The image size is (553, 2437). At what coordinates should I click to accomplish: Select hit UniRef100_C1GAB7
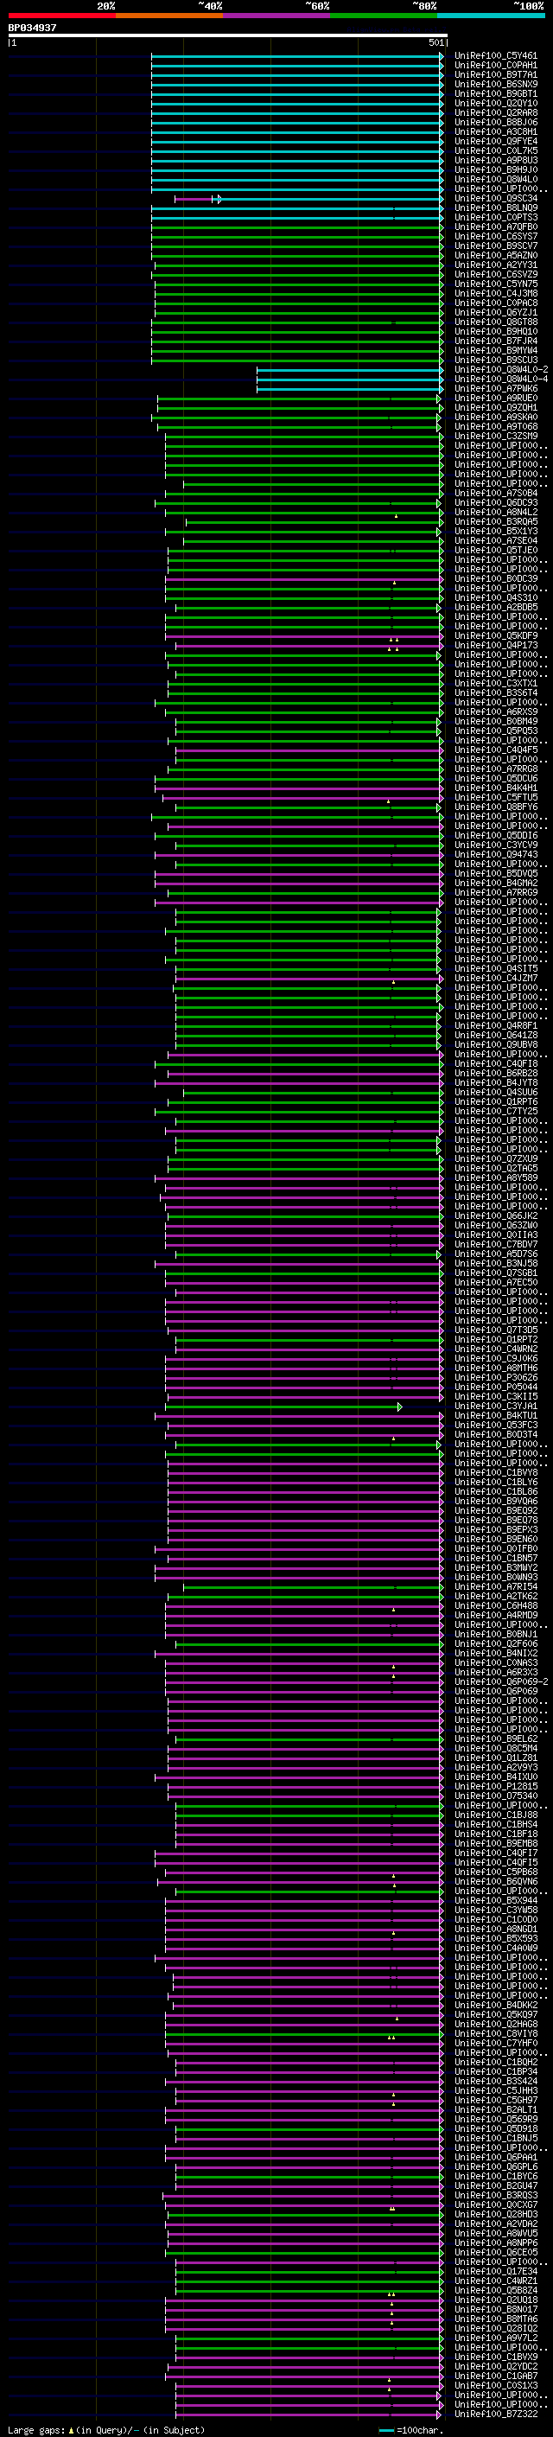496,2376
